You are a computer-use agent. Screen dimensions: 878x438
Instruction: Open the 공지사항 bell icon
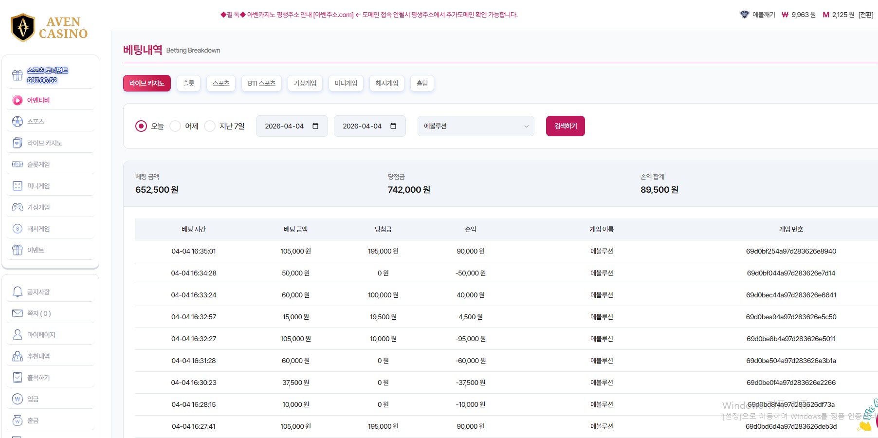pos(18,292)
